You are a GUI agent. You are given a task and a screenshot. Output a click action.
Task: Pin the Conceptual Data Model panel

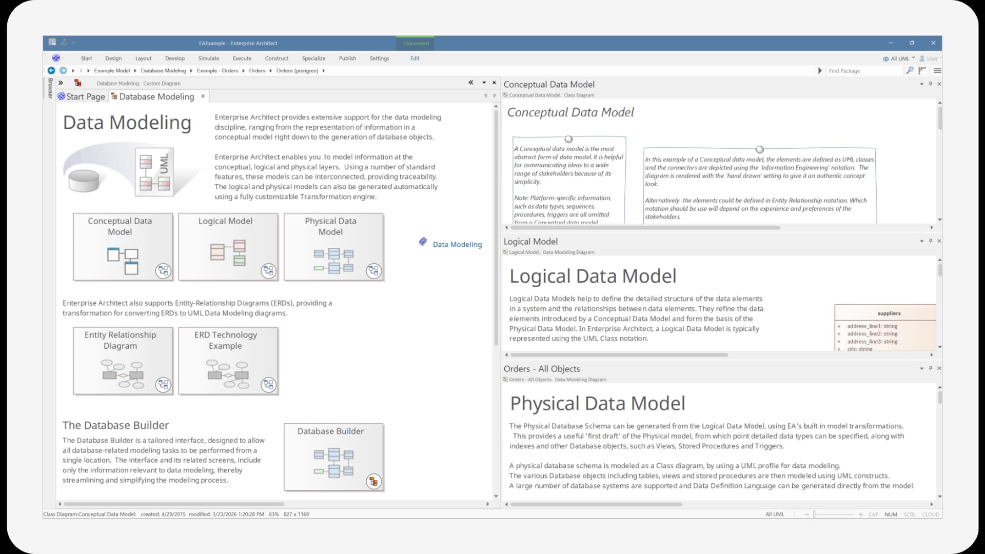tap(931, 84)
